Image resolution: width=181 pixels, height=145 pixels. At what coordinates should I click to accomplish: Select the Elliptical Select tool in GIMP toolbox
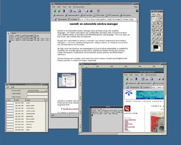(x=157, y=18)
